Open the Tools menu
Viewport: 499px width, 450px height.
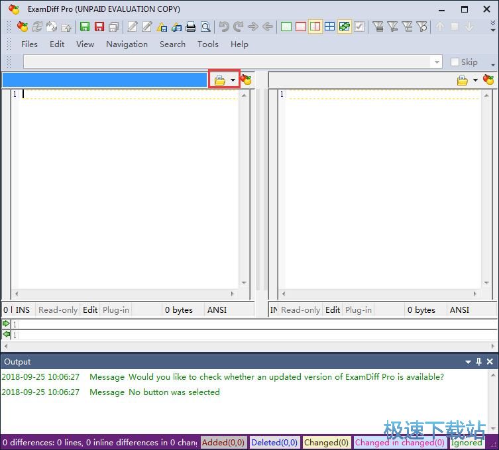(x=207, y=44)
